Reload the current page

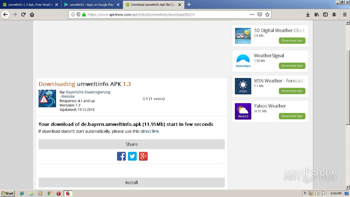coord(23,15)
